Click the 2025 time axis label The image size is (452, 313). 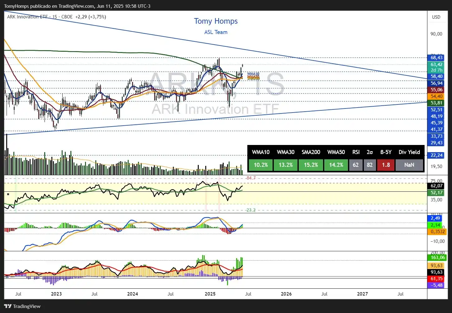[210, 294]
